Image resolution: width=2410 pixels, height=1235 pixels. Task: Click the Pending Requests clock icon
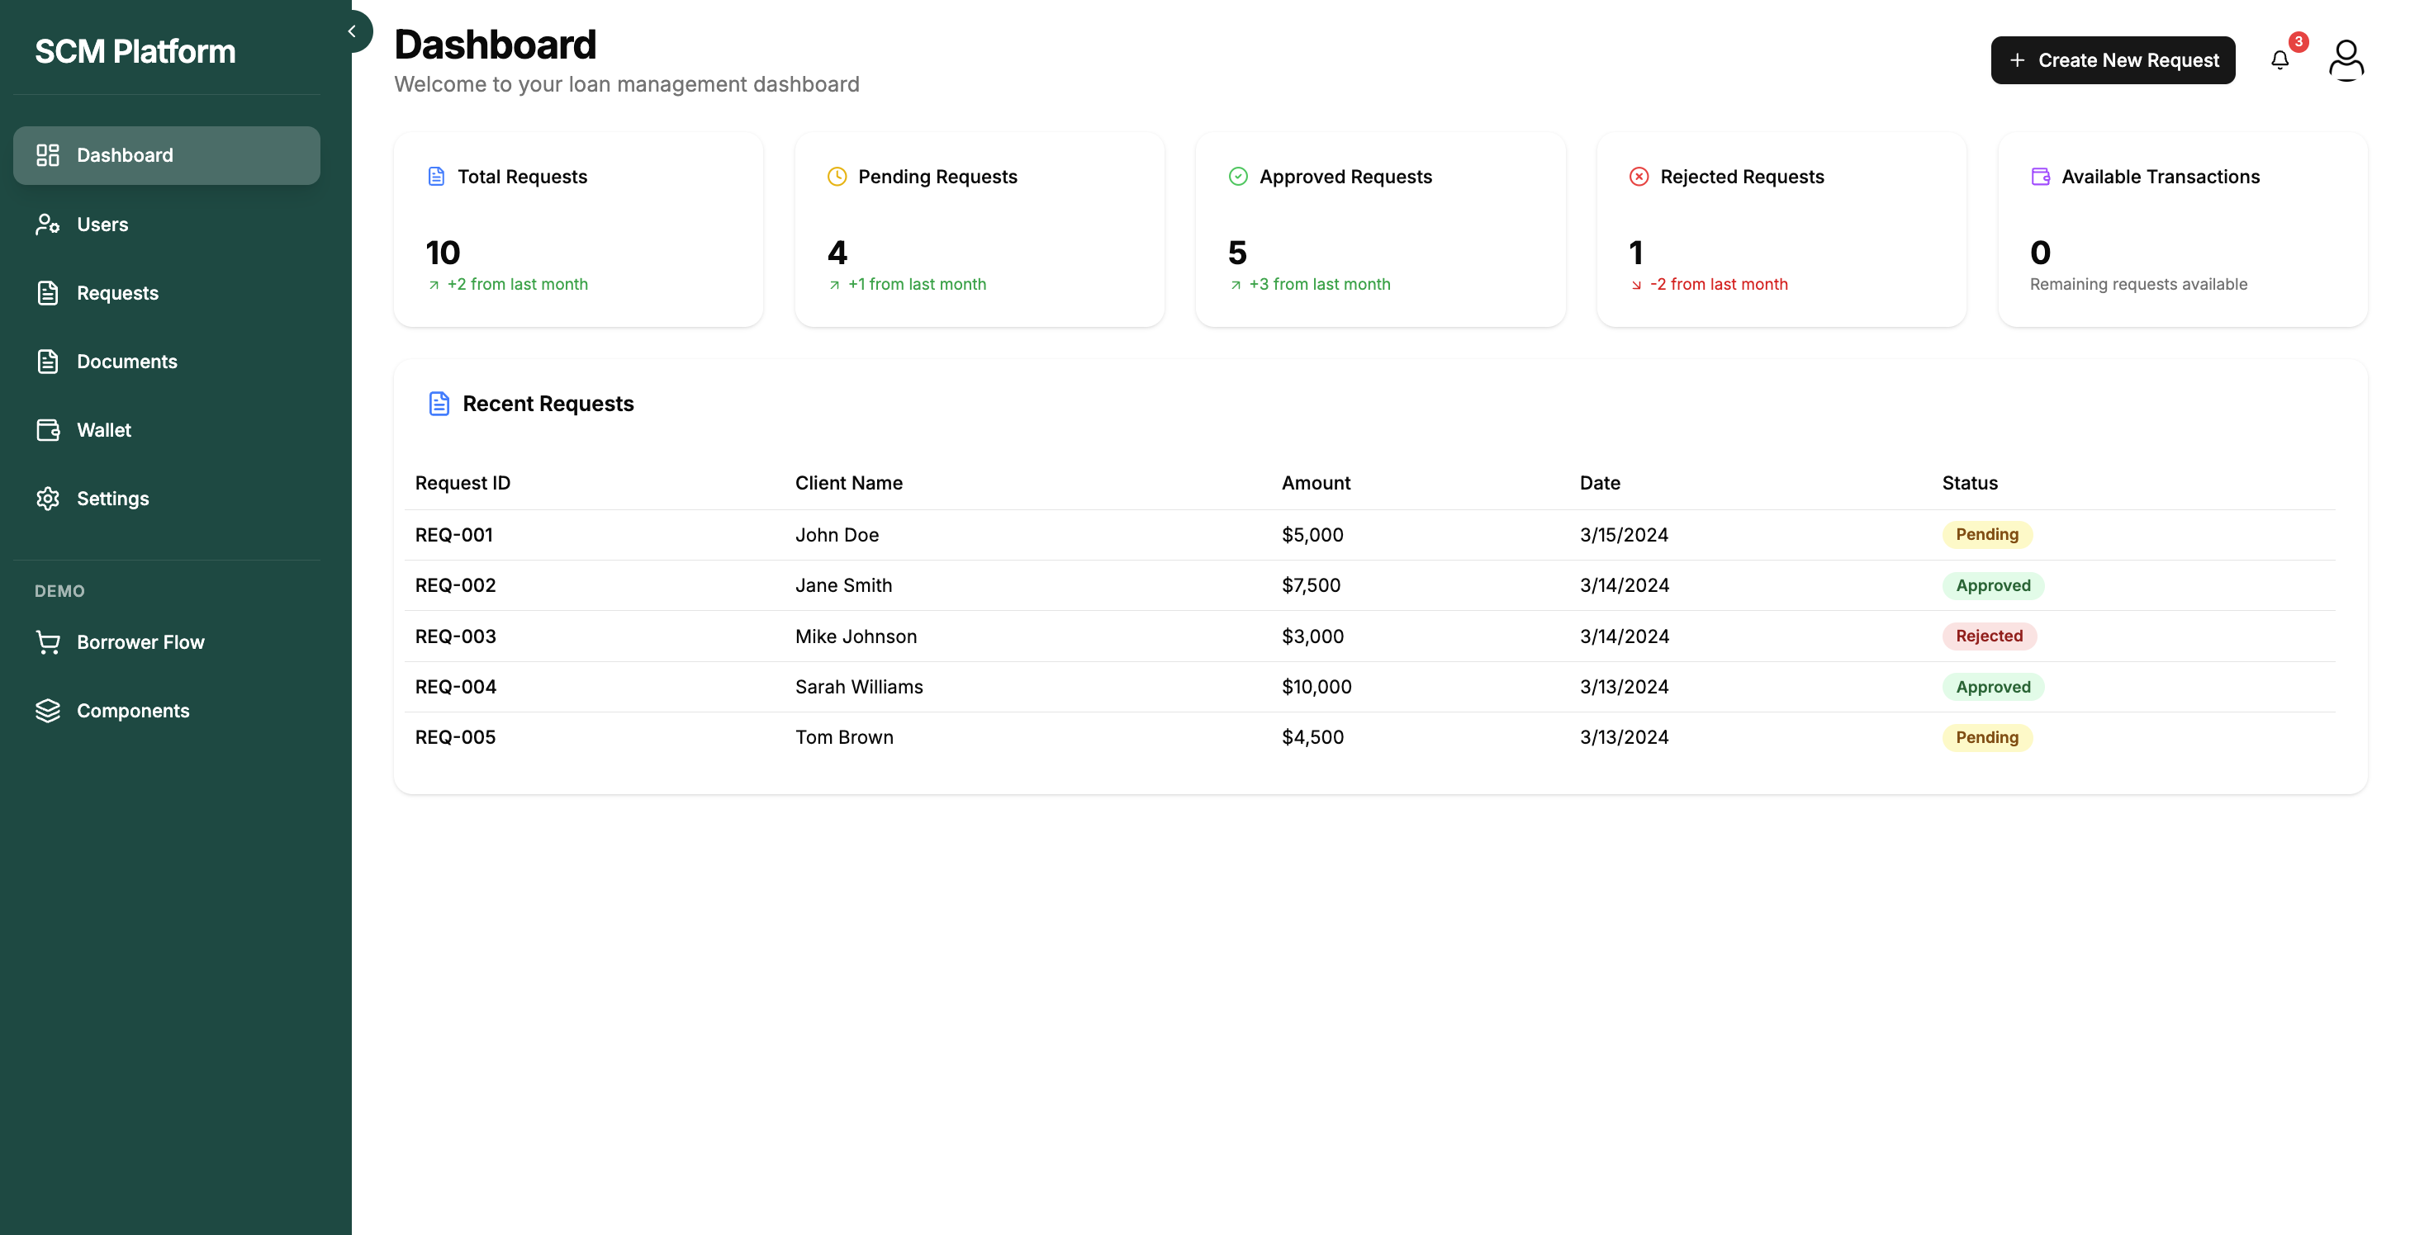point(837,177)
